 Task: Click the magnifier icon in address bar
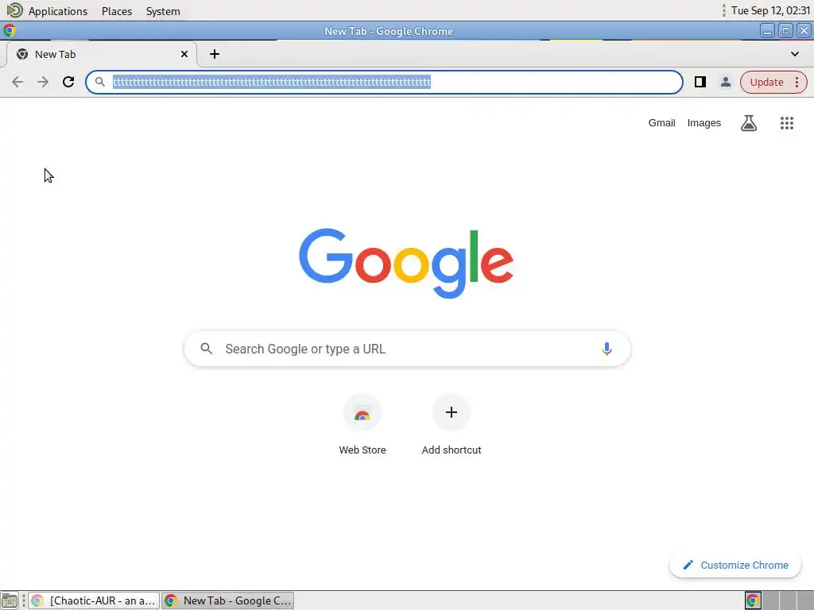[x=100, y=82]
